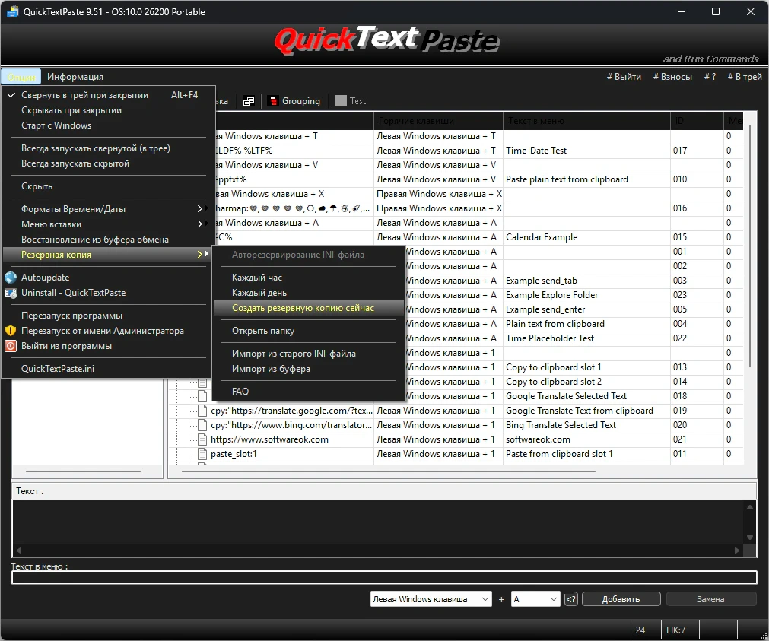Open the 'Опции' menu

(21, 77)
